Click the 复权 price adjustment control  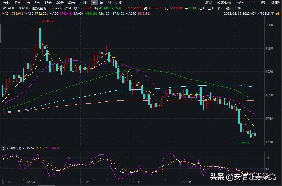(x=208, y=3)
